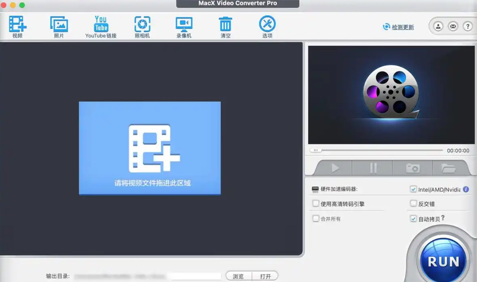Minimize window with the yellow button
Viewport: 477px width, 282px height.
pos(13,5)
